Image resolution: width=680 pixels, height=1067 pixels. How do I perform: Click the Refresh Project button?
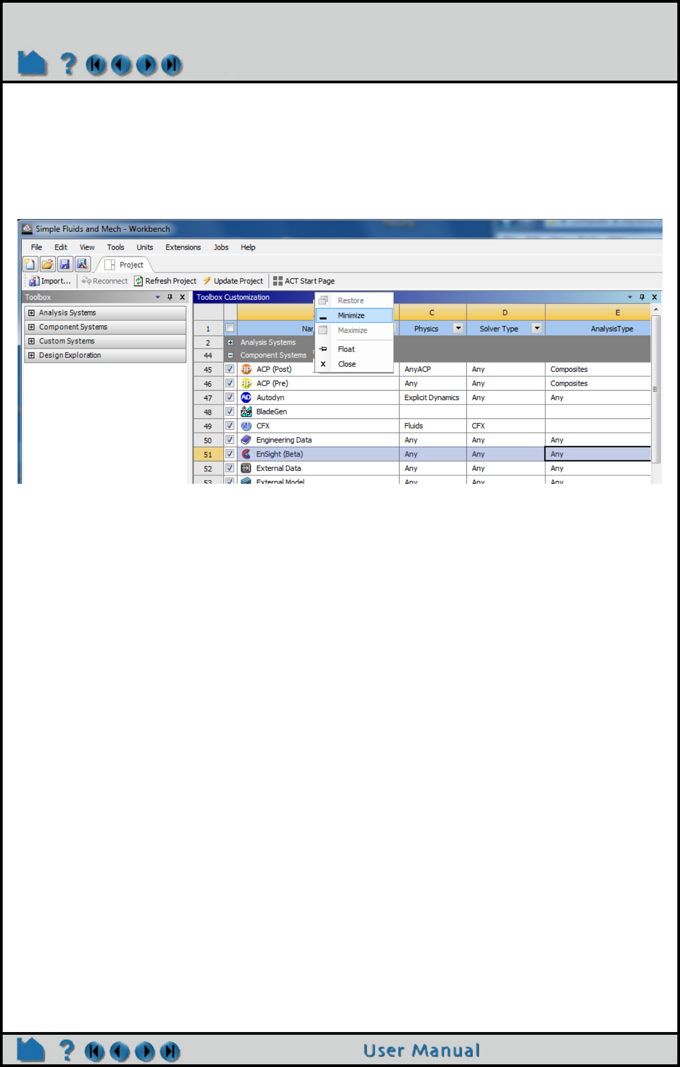(x=165, y=281)
